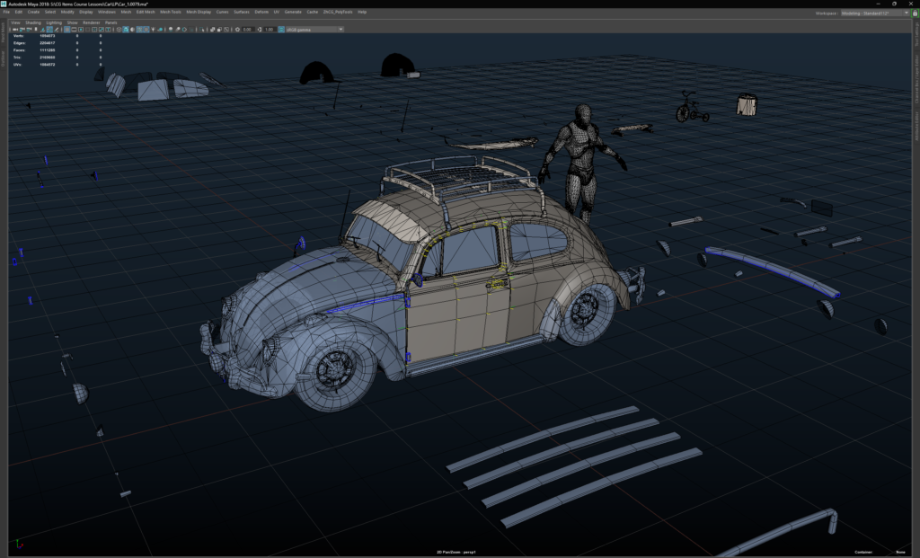Open the sRGB gamma color-management dropdown
920x558 pixels.
coord(310,30)
